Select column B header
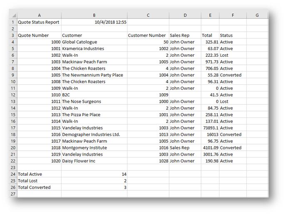286x215 pixels. point(94,15)
